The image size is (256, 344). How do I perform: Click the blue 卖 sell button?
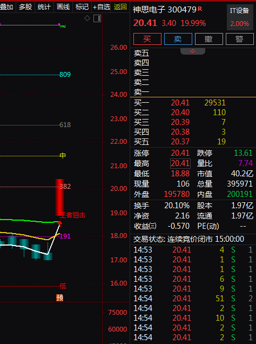pos(178,39)
